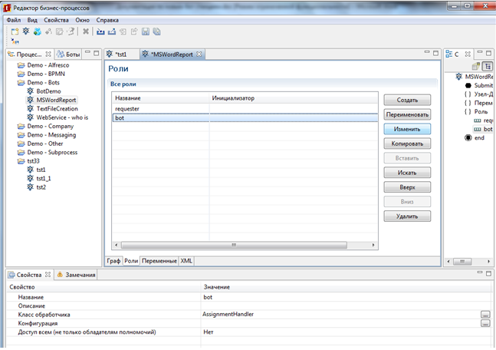This screenshot has width=496, height=350.
Task: Click the hierarchy view icon in the outline panel
Action: pyautogui.click(x=487, y=66)
